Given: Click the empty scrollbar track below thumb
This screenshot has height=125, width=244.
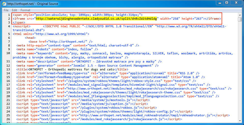Looking at the screenshot, I should 240,77.
